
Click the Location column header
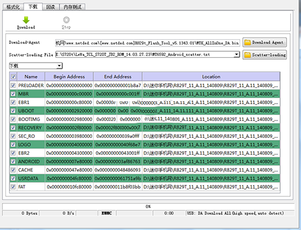(211, 76)
